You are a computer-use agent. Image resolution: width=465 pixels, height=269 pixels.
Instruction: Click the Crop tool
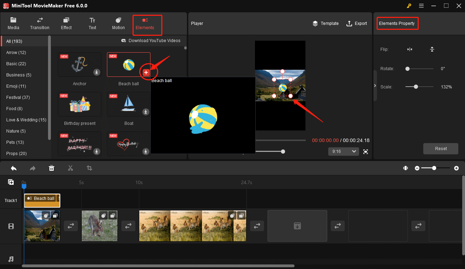click(x=89, y=168)
